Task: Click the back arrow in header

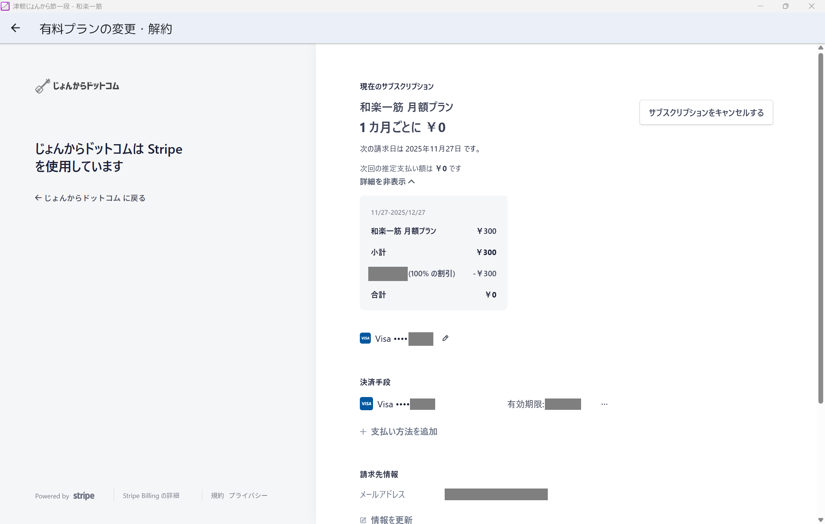Action: pyautogui.click(x=15, y=28)
